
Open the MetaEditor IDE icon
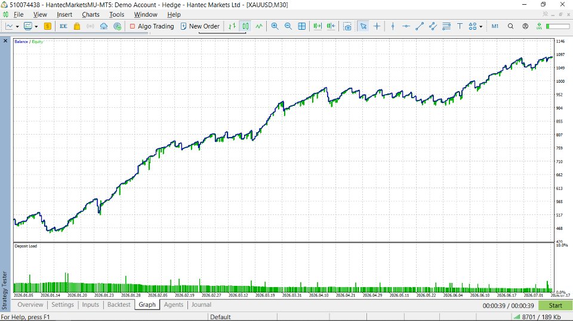[63, 26]
